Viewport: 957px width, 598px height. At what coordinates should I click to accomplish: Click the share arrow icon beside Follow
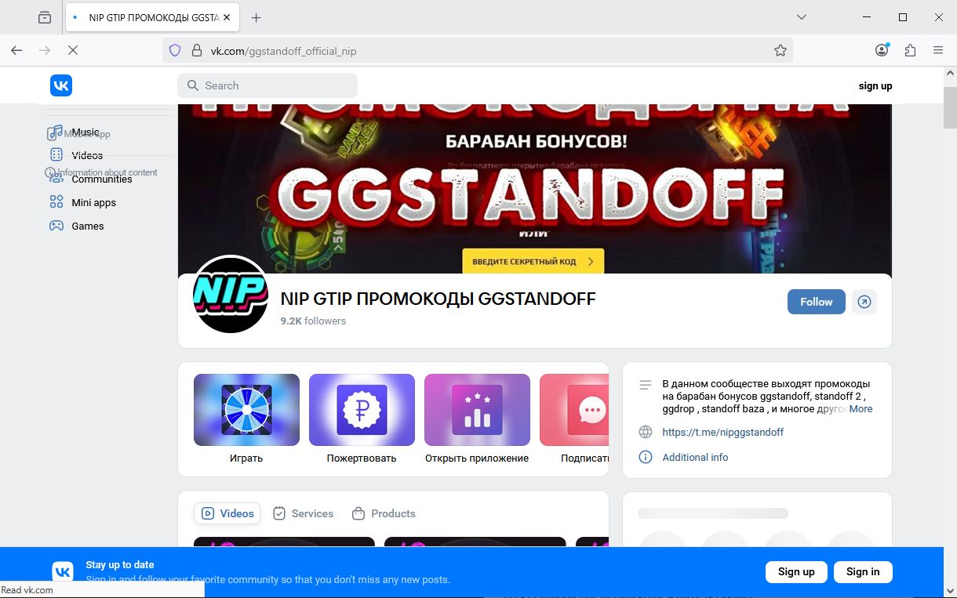pyautogui.click(x=864, y=302)
